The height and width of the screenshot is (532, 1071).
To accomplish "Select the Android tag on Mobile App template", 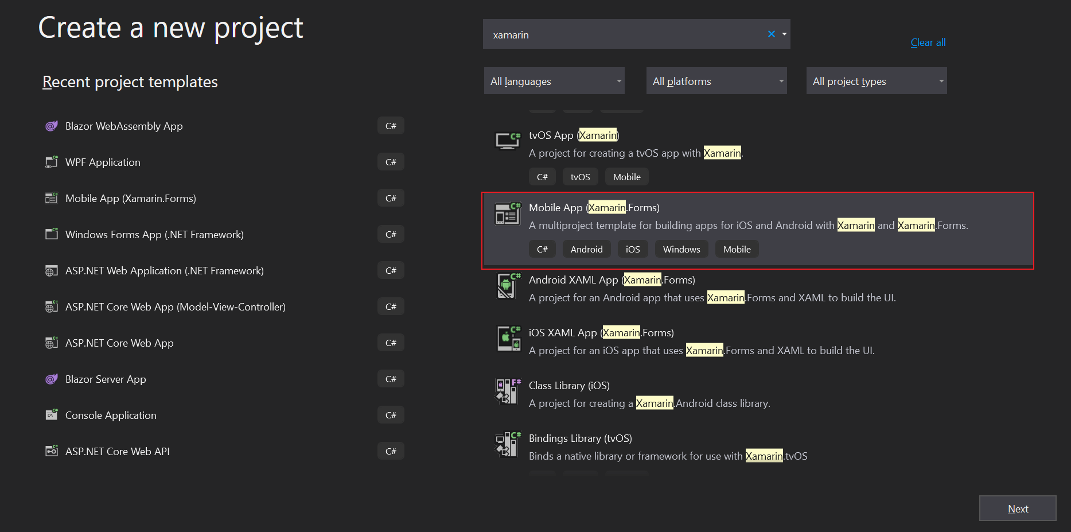I will pos(586,248).
